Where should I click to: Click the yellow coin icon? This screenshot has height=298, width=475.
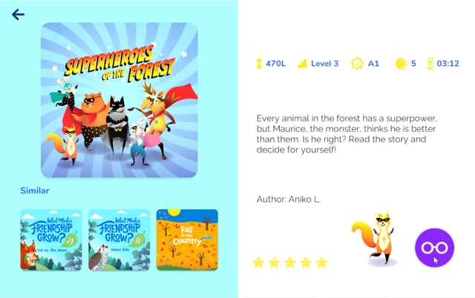click(x=401, y=64)
